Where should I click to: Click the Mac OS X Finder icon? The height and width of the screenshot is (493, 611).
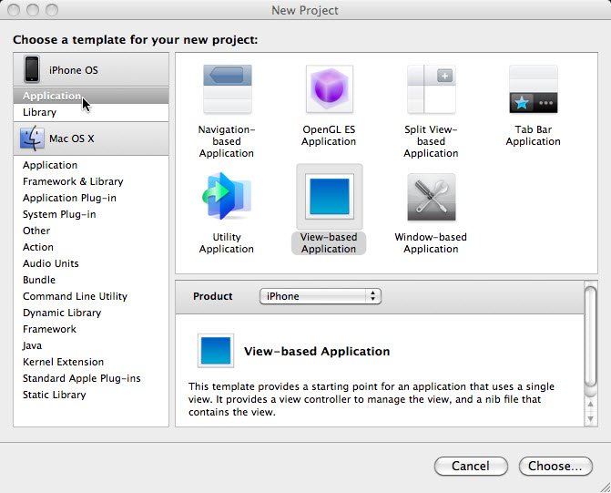32,139
